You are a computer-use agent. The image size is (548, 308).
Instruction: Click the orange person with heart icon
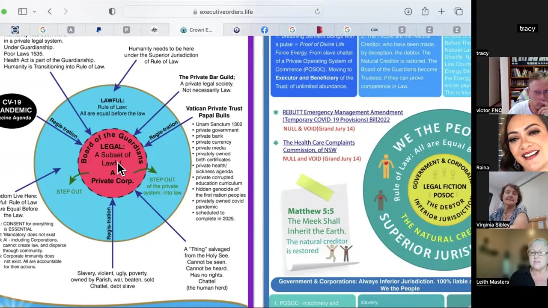pyautogui.click(x=386, y=166)
